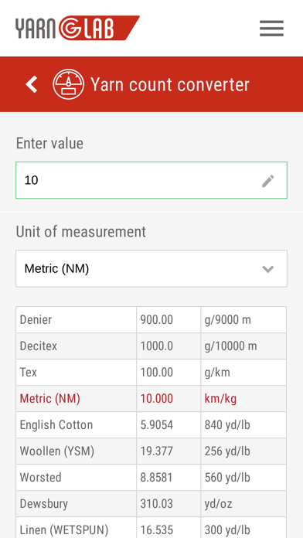This screenshot has width=303, height=538.
Task: Click the Unit of measurement label
Action: pyautogui.click(x=81, y=232)
